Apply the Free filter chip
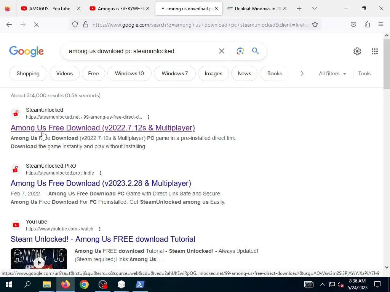Viewport: 390px width, 292px height. [x=93, y=73]
